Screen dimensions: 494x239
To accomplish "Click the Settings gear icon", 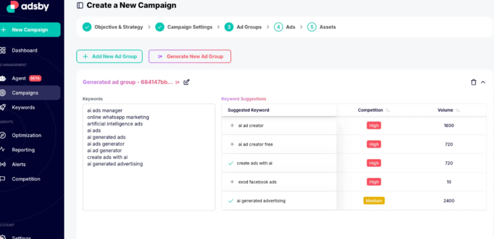I will pos(3,238).
